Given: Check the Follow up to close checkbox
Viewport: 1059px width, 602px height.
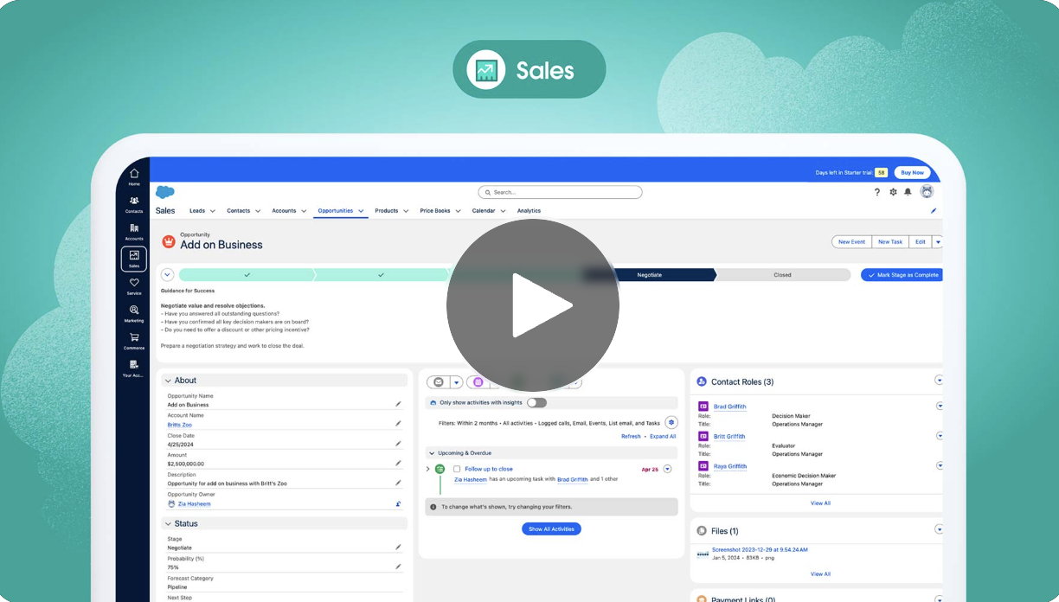Looking at the screenshot, I should 457,469.
